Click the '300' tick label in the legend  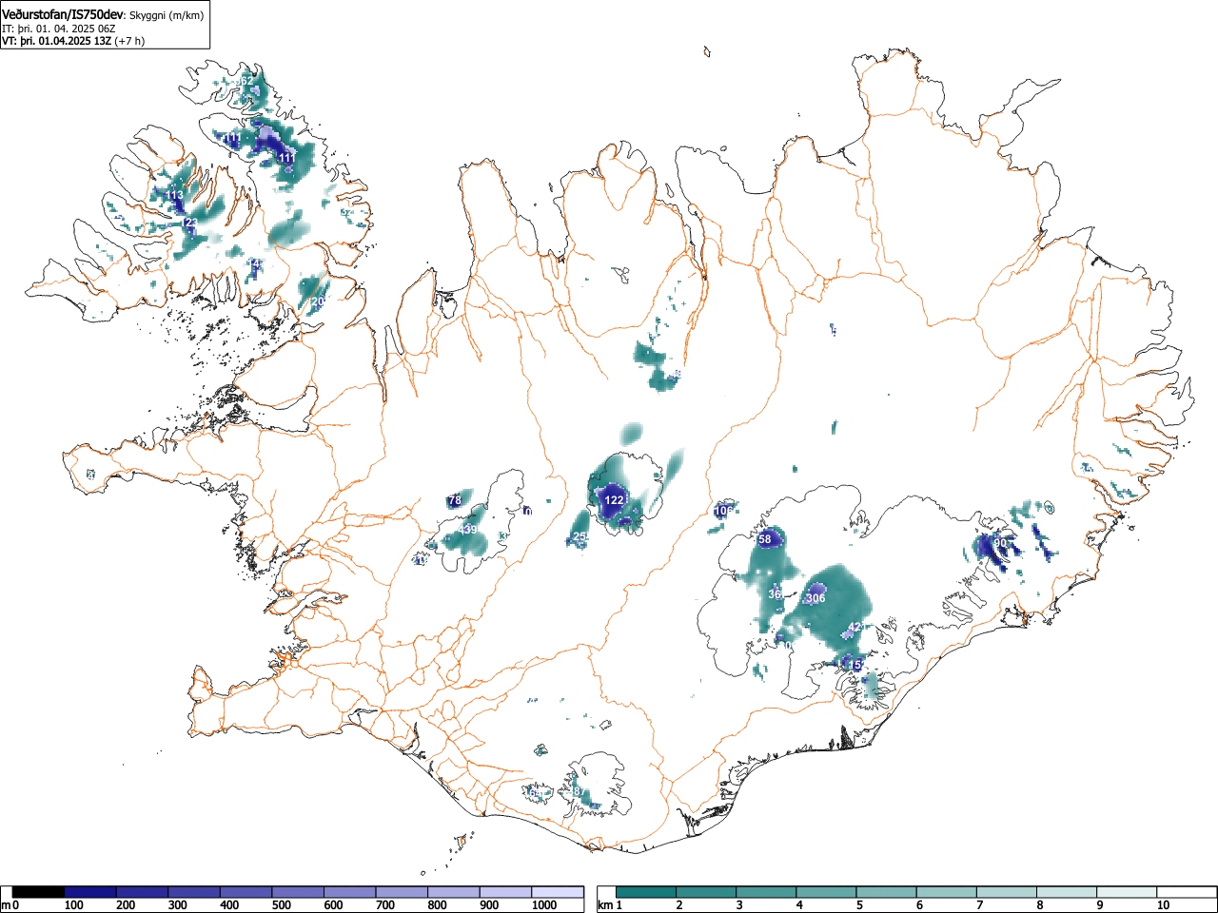pos(177,905)
